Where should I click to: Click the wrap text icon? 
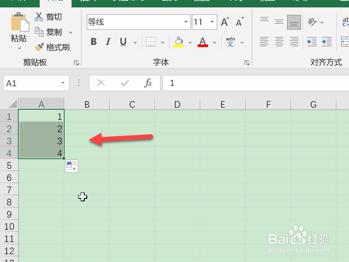tap(346, 22)
